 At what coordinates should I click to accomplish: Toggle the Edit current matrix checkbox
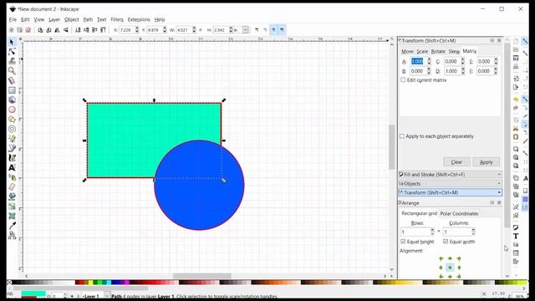[403, 80]
